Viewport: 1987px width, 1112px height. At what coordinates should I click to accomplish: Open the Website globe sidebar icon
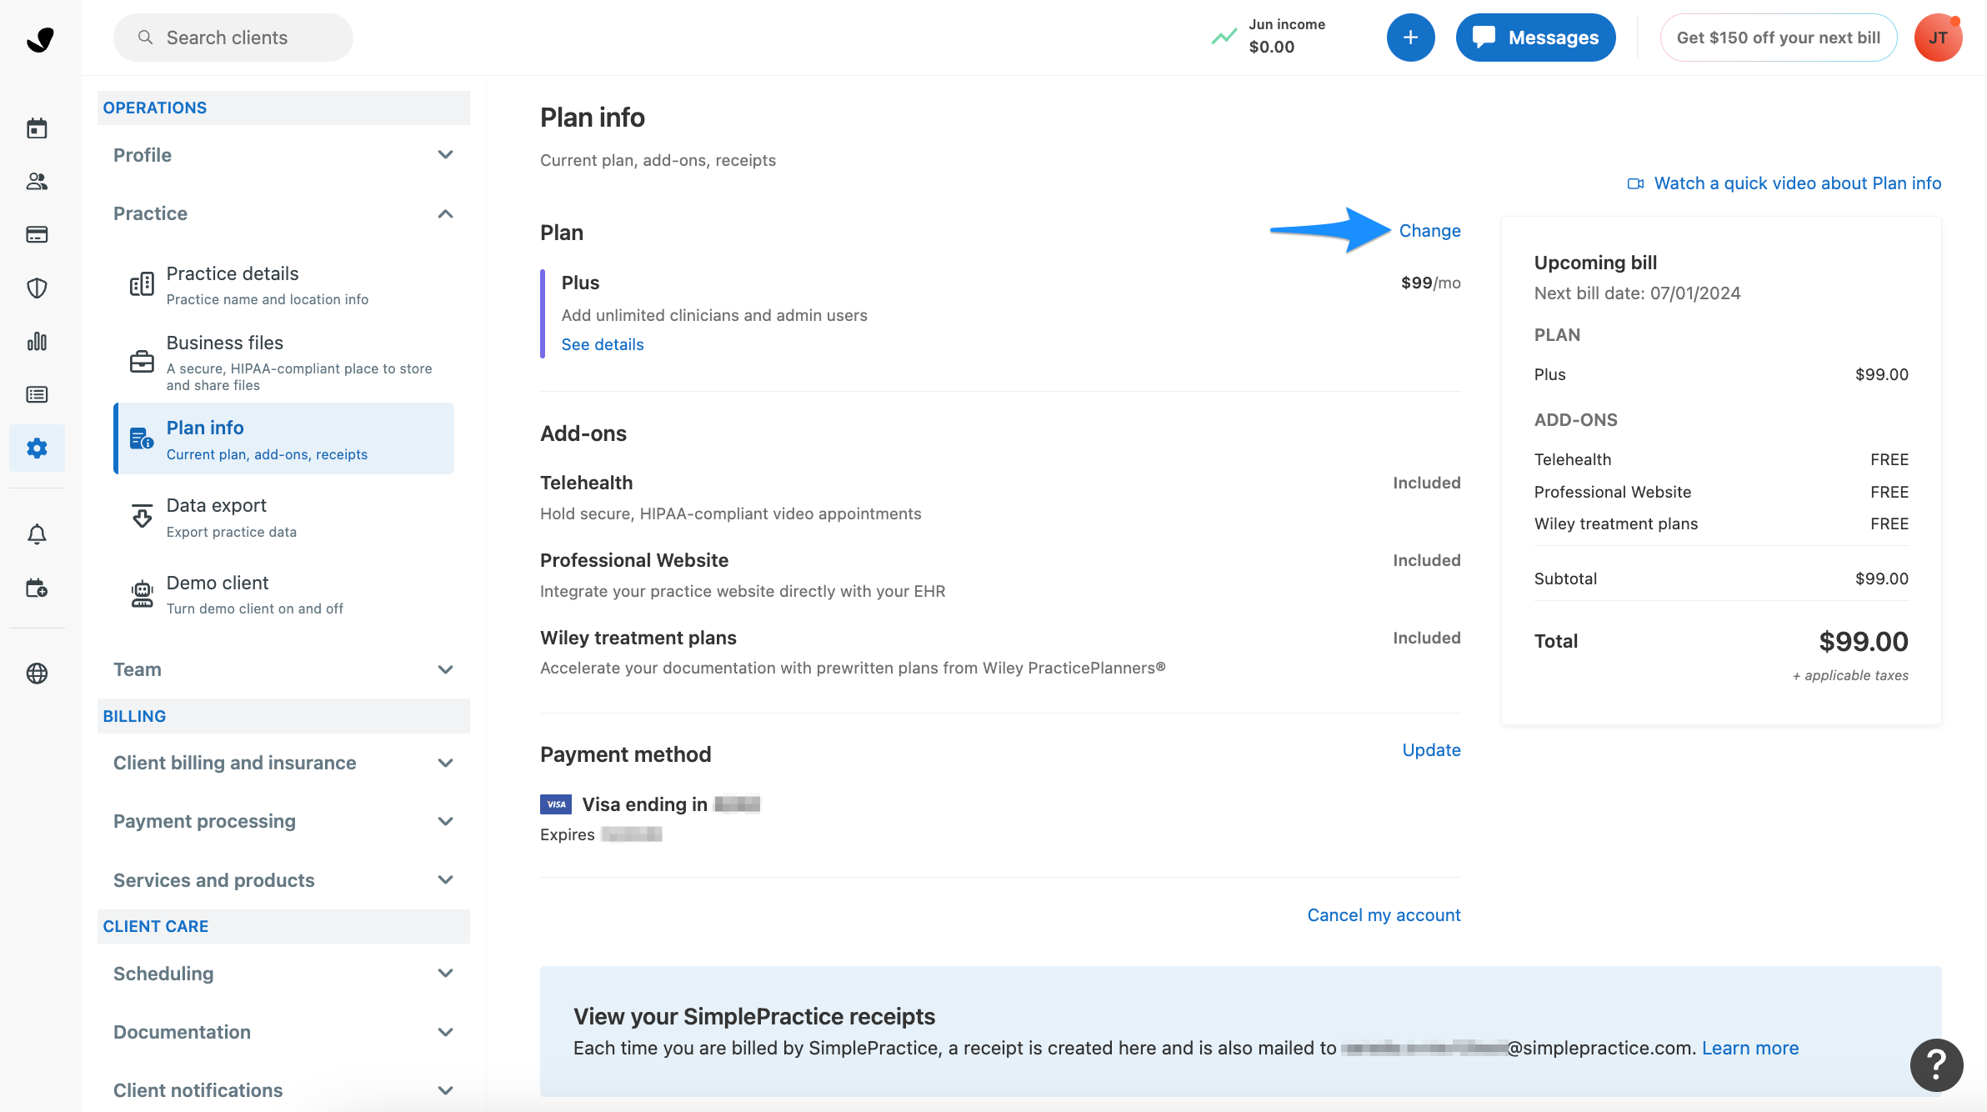(x=37, y=673)
